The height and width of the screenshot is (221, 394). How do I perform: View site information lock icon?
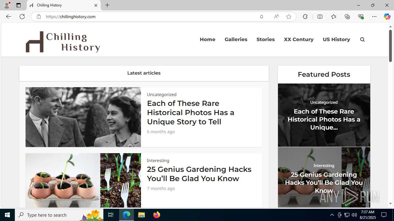pos(38,17)
